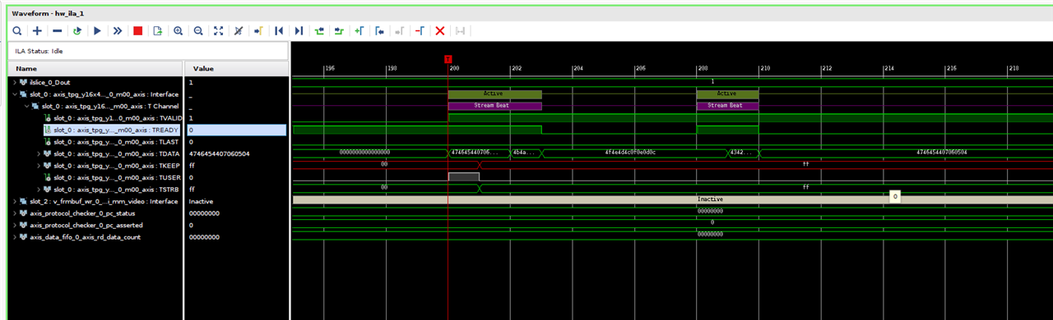1053x320 pixels.
Task: Delete marker with the red minus marker icon
Action: (420, 30)
